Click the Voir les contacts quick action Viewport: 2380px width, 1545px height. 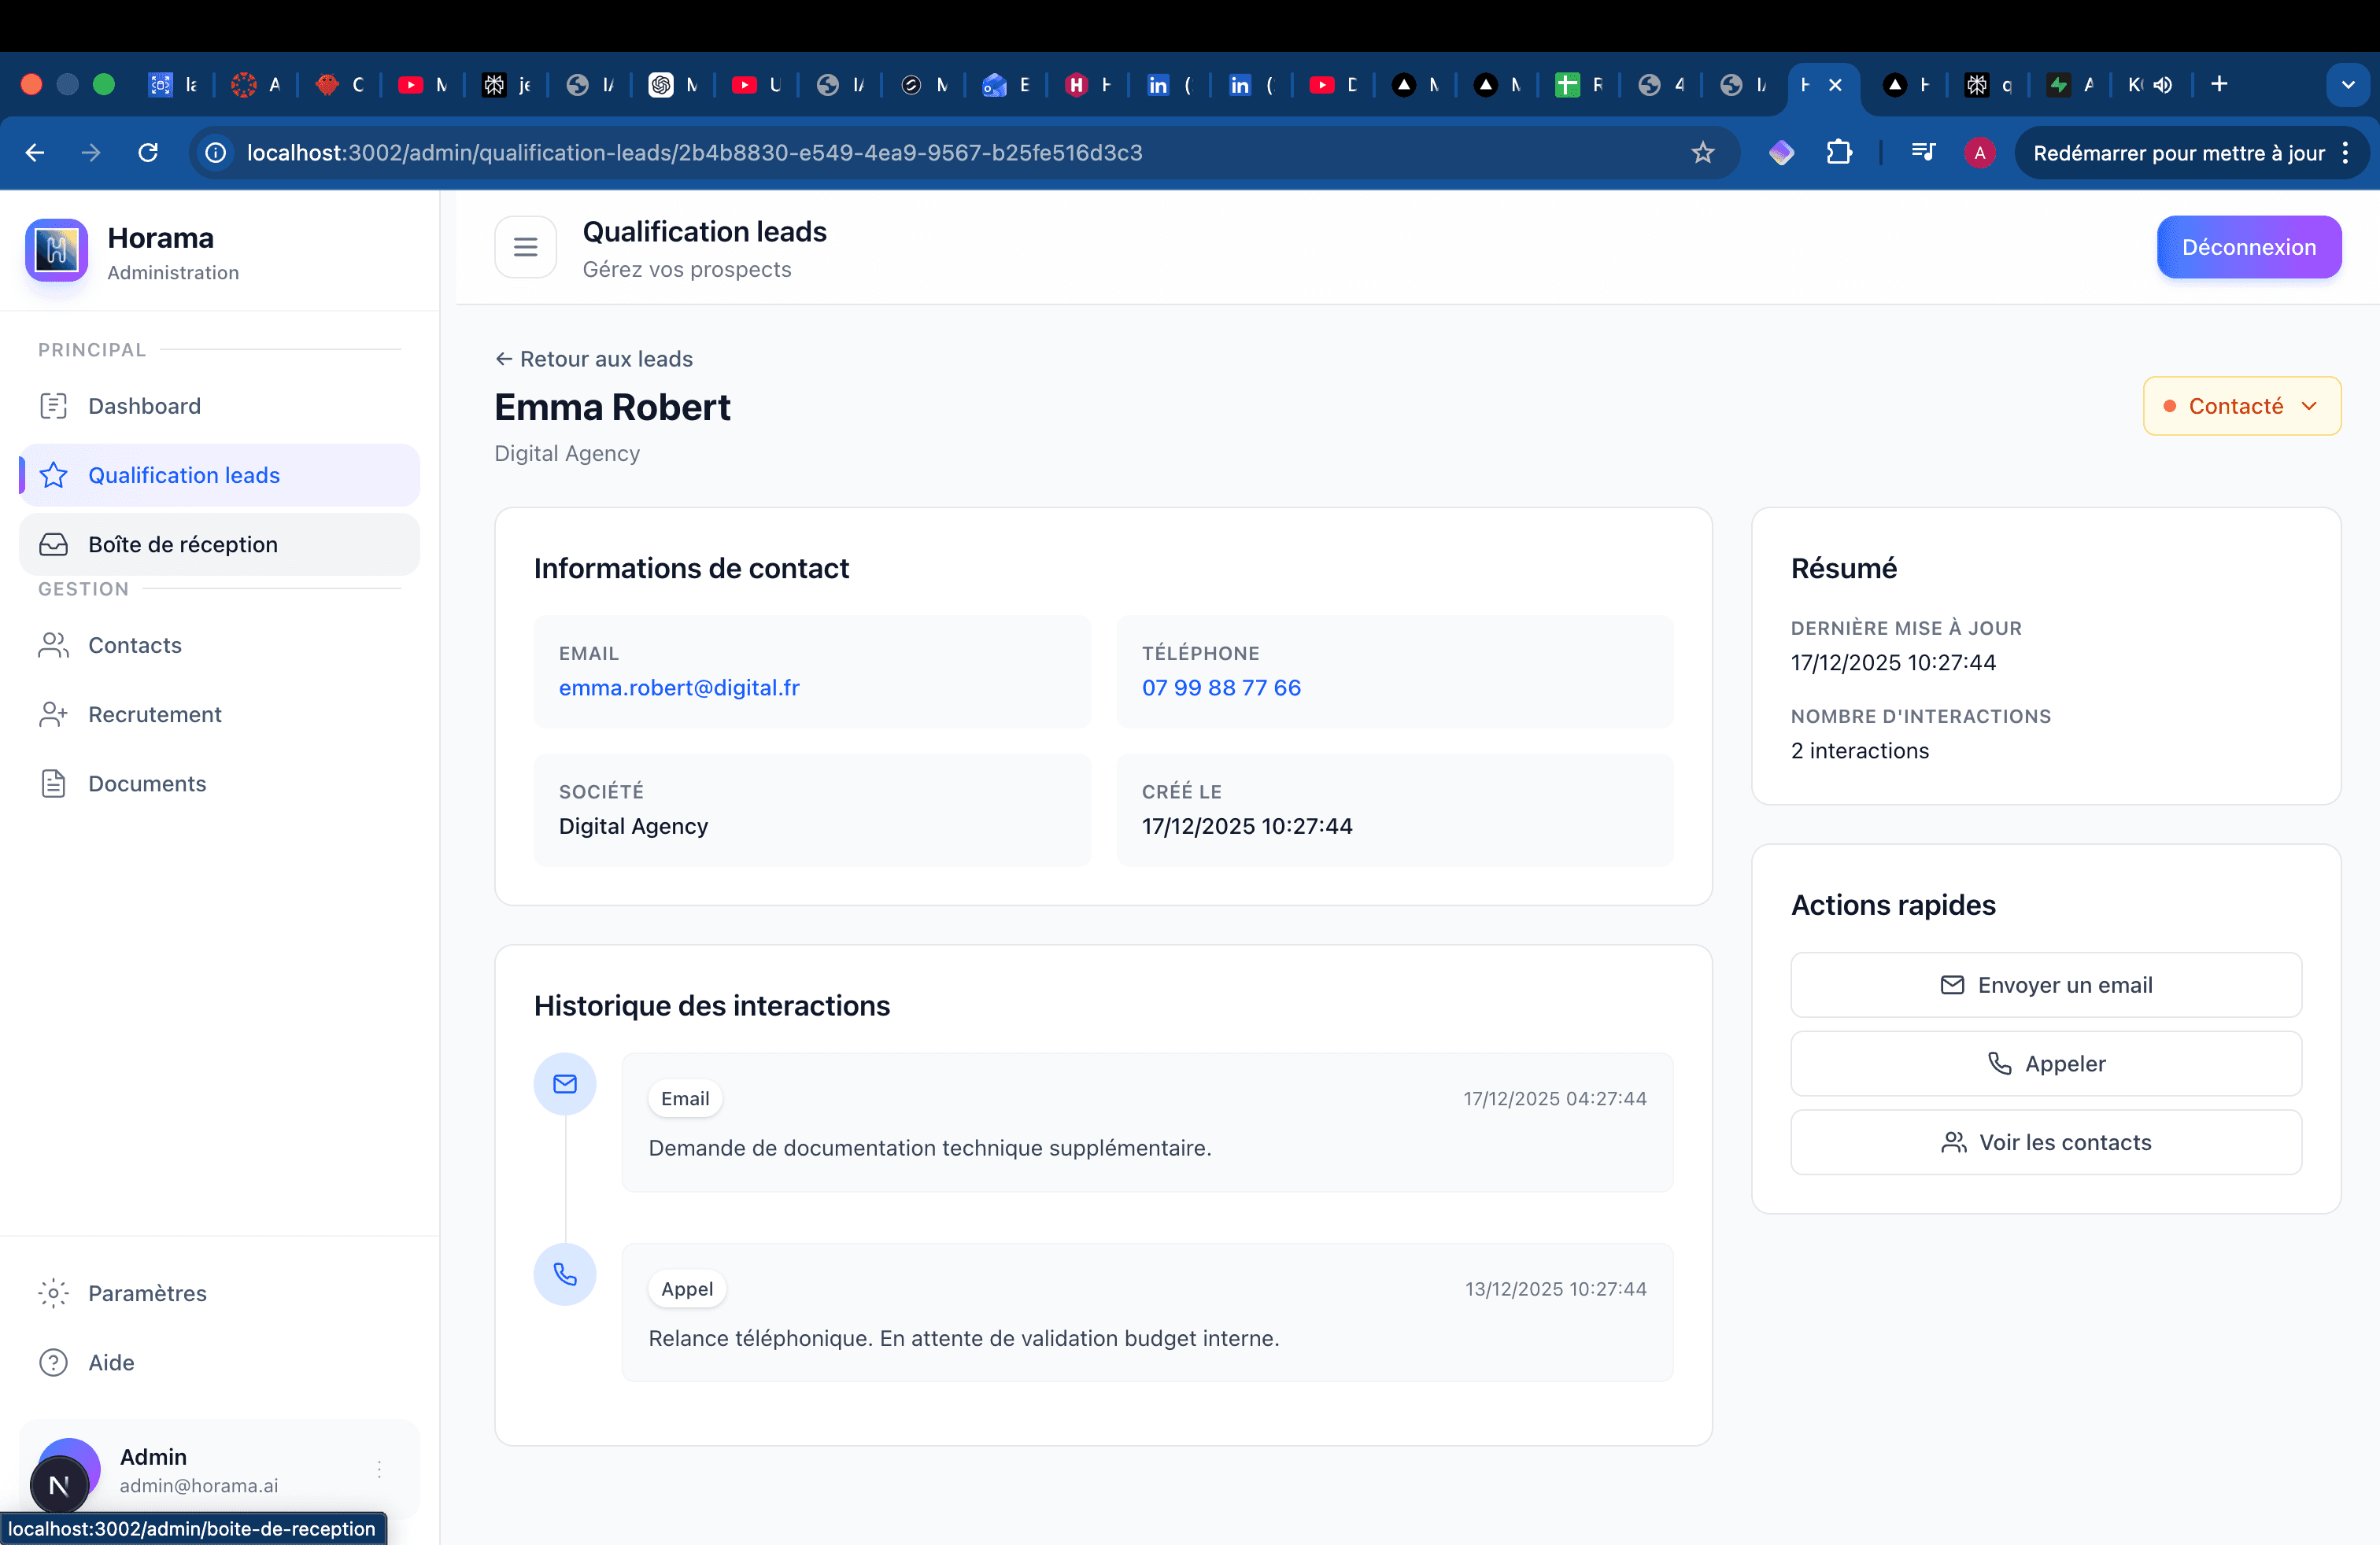[x=2045, y=1142]
